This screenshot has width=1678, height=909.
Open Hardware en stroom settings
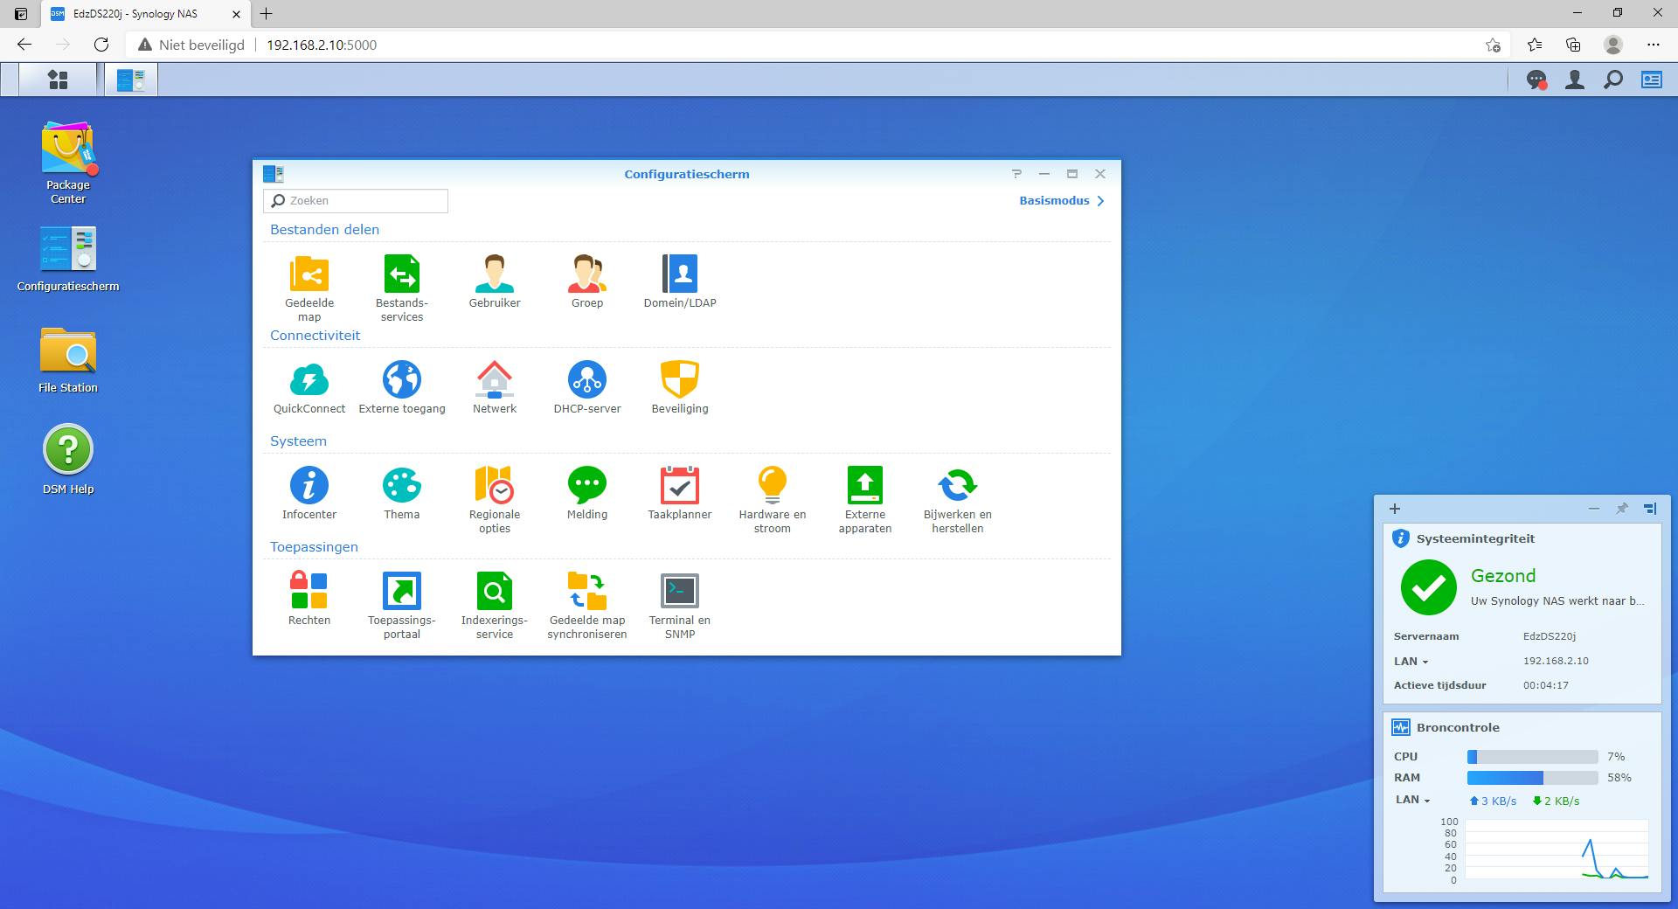pyautogui.click(x=773, y=499)
